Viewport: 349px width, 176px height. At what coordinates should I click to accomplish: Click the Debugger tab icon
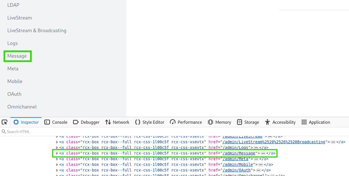[x=76, y=122]
